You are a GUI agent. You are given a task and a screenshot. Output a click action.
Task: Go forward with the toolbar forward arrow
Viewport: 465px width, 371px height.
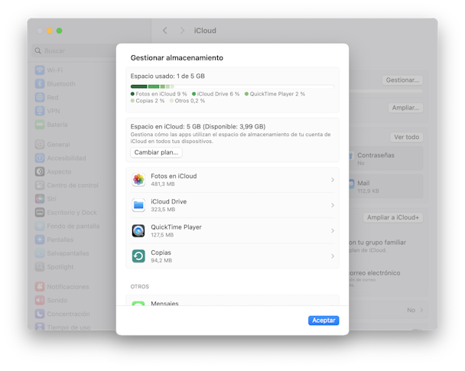(182, 31)
